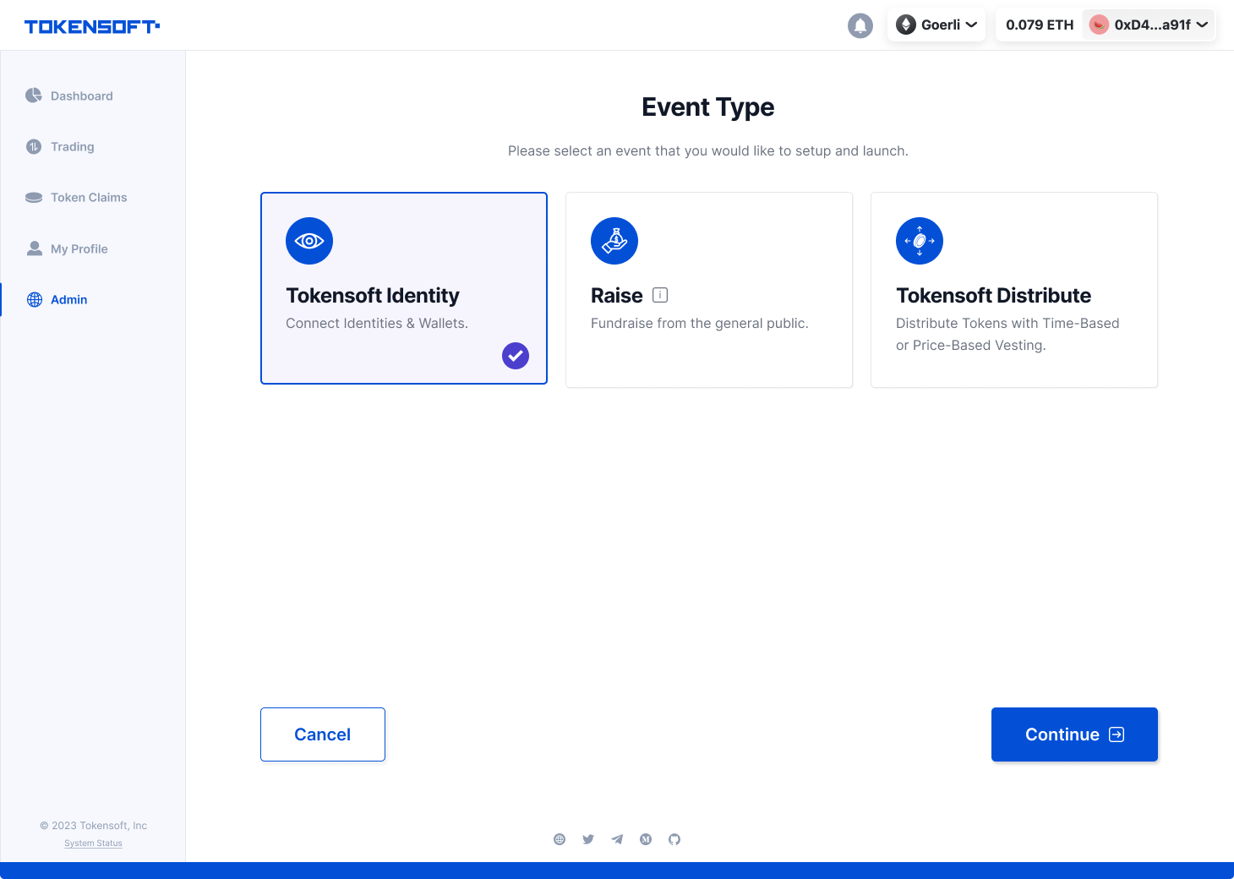Viewport: 1234px width, 879px height.
Task: Click the Admin globe icon
Action: (x=35, y=299)
